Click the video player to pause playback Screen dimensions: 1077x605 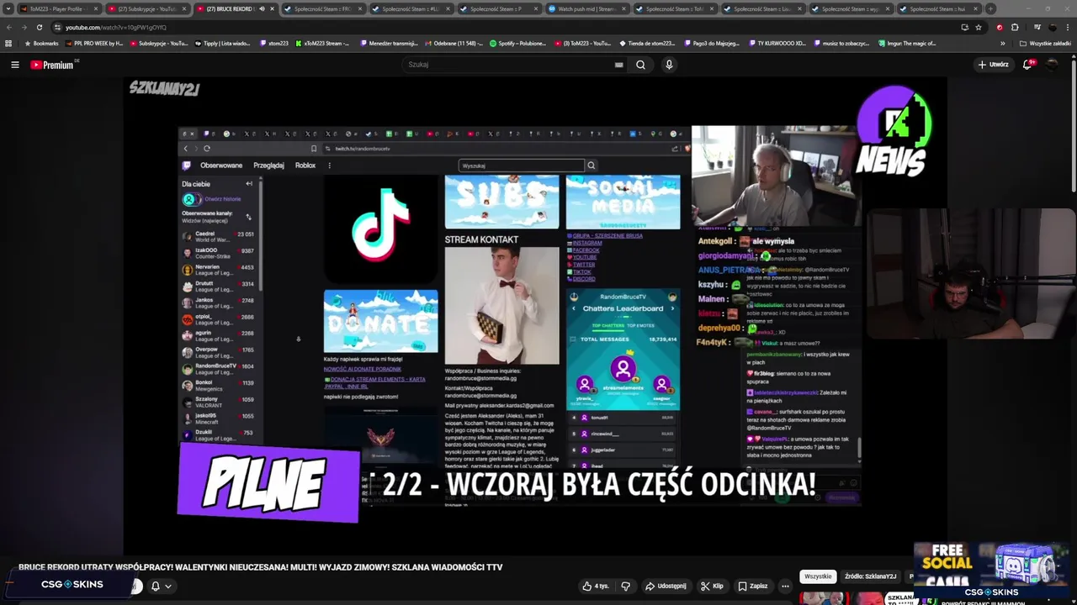[x=535, y=316]
